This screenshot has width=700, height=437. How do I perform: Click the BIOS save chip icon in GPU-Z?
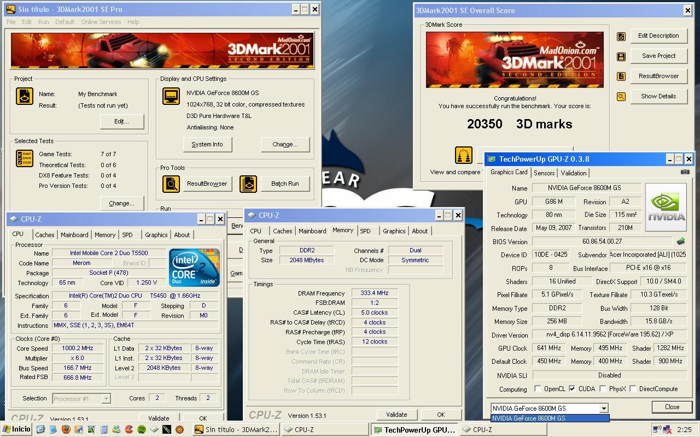pos(680,241)
